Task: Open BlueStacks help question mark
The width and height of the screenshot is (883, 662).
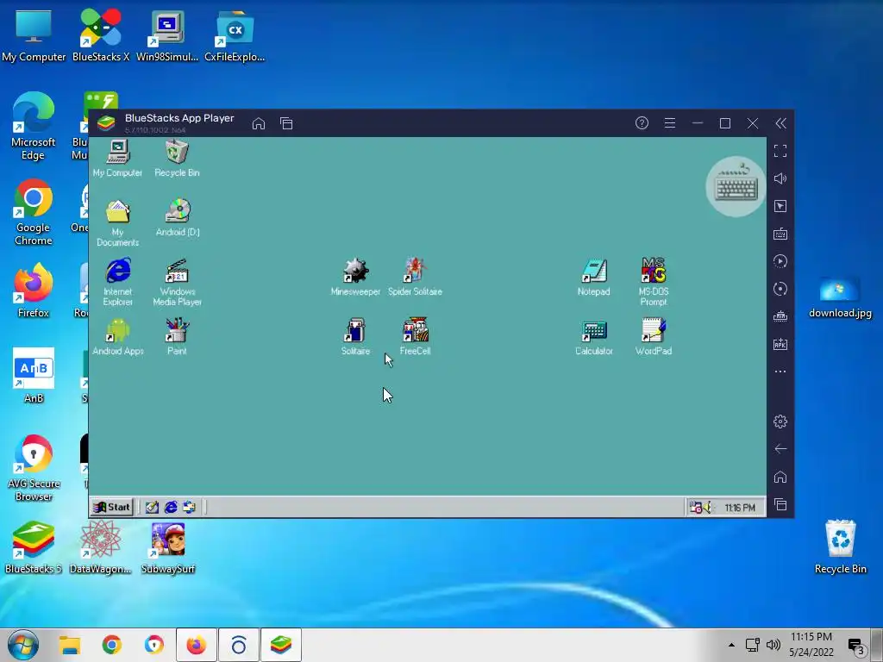Action: tap(642, 122)
